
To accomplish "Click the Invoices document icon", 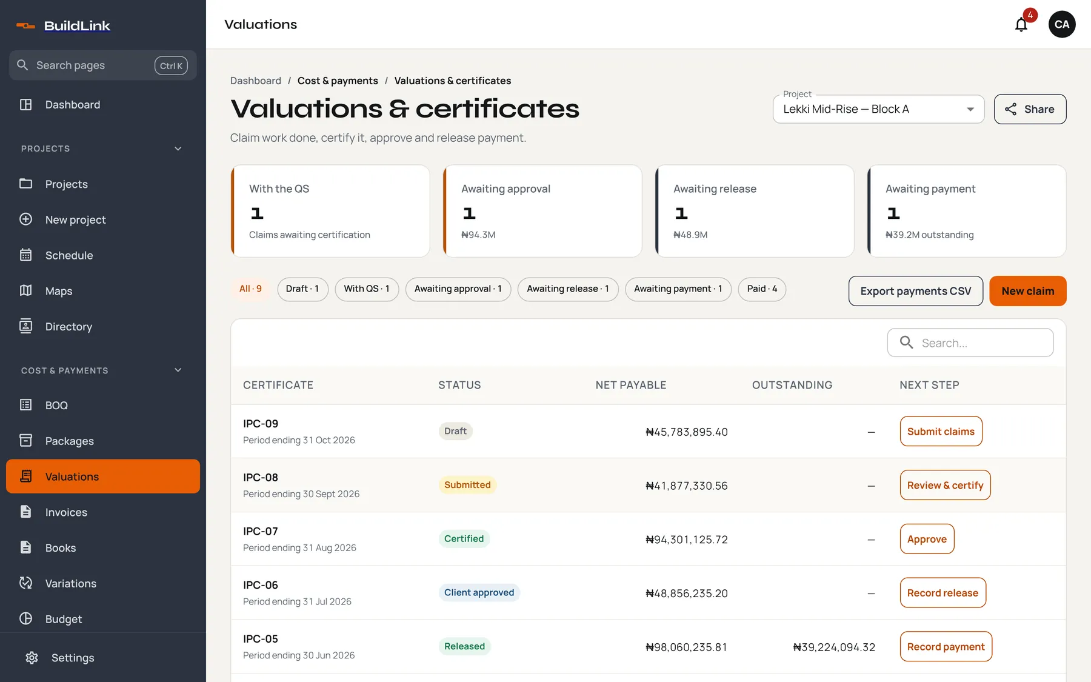I will tap(25, 512).
